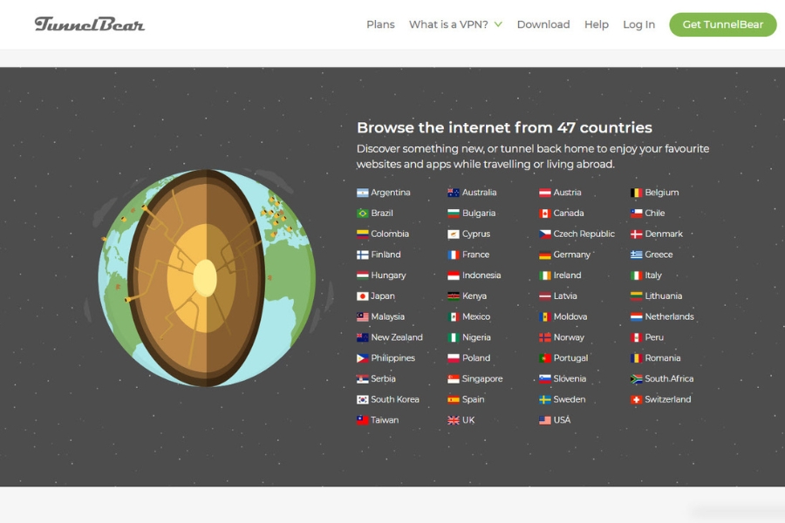The height and width of the screenshot is (523, 785).
Task: Select the Germany flag icon
Action: click(543, 255)
